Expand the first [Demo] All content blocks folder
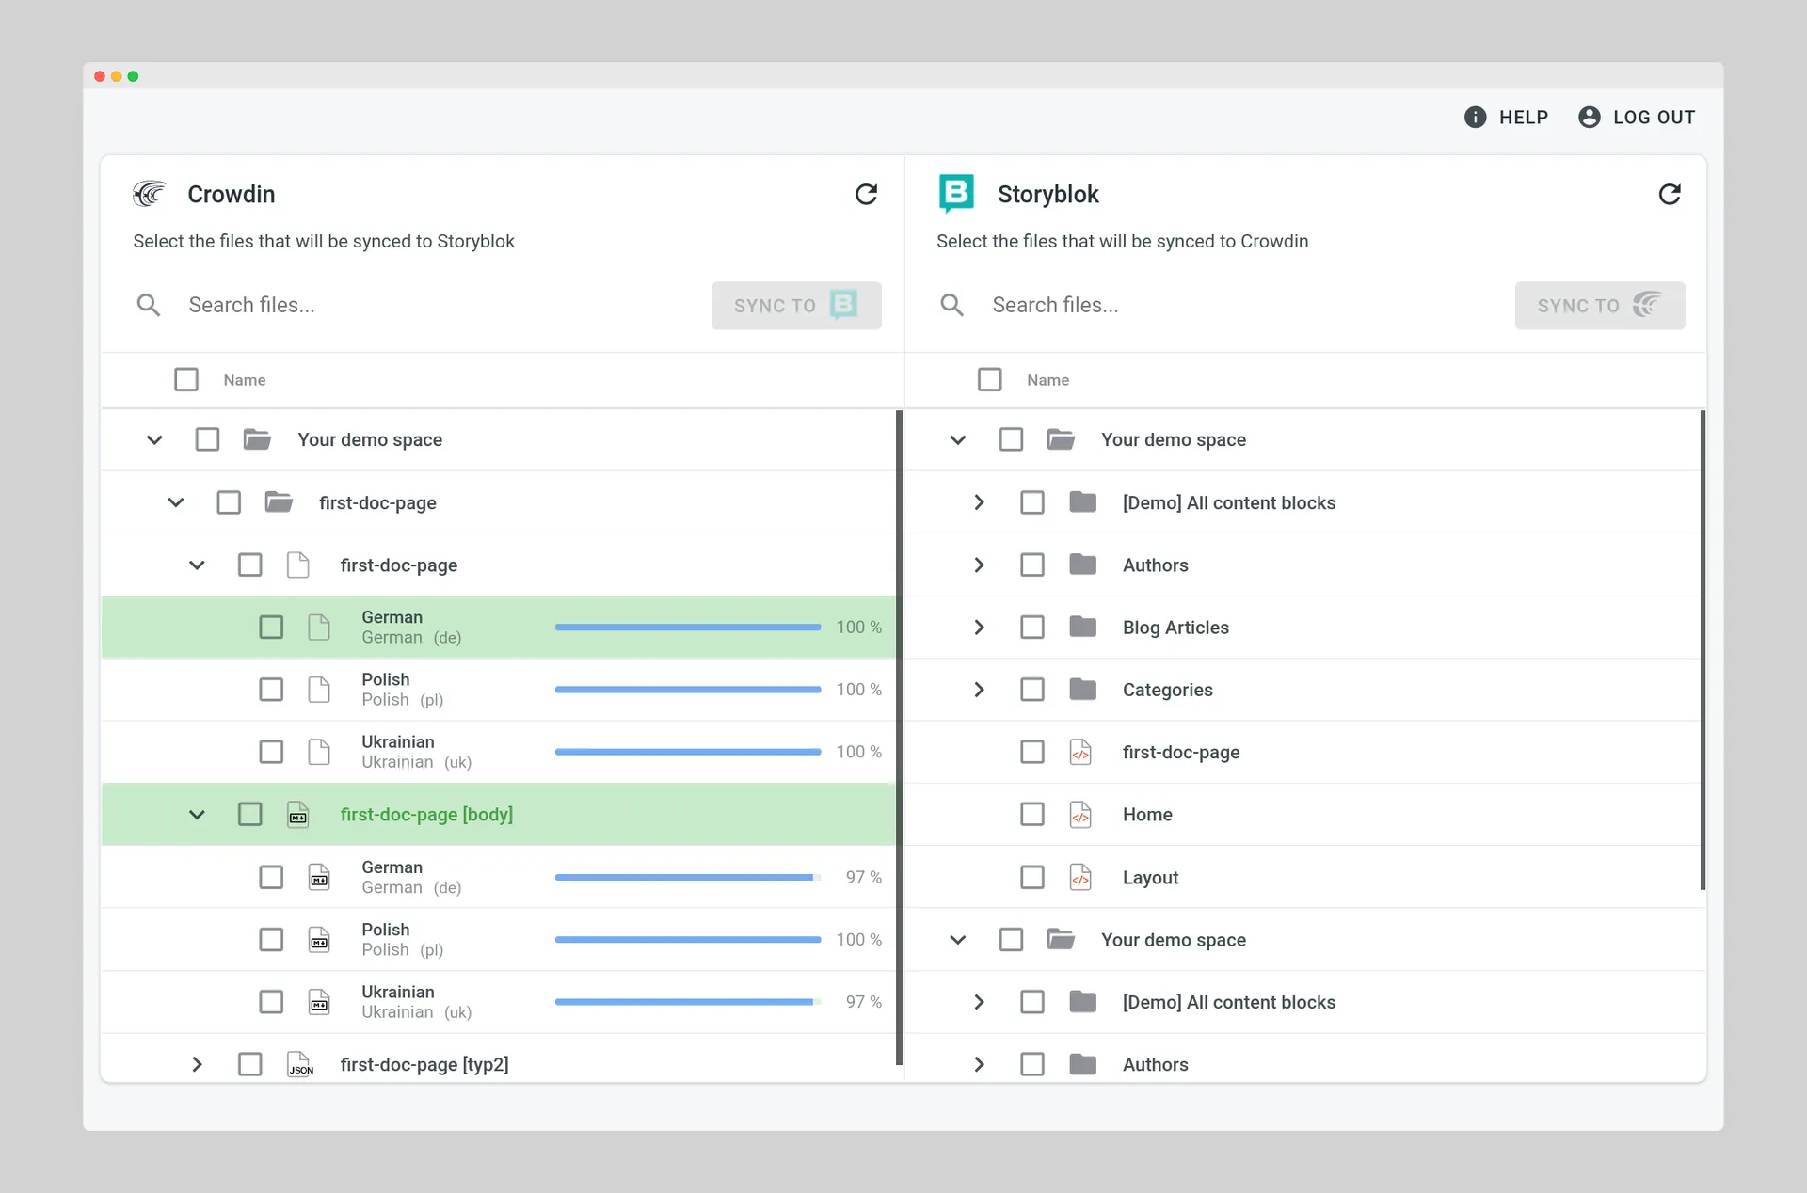 (x=979, y=502)
